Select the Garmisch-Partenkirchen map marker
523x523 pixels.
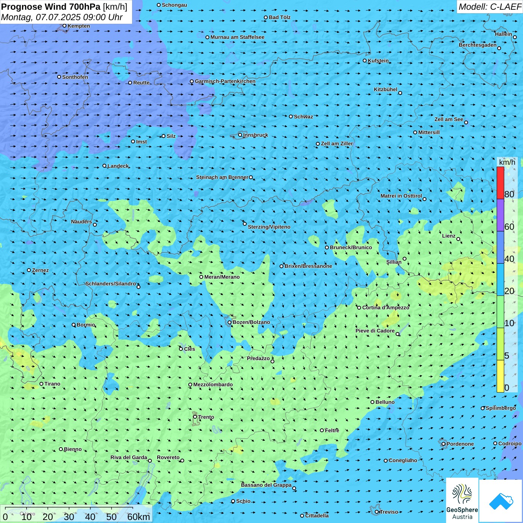coord(192,81)
